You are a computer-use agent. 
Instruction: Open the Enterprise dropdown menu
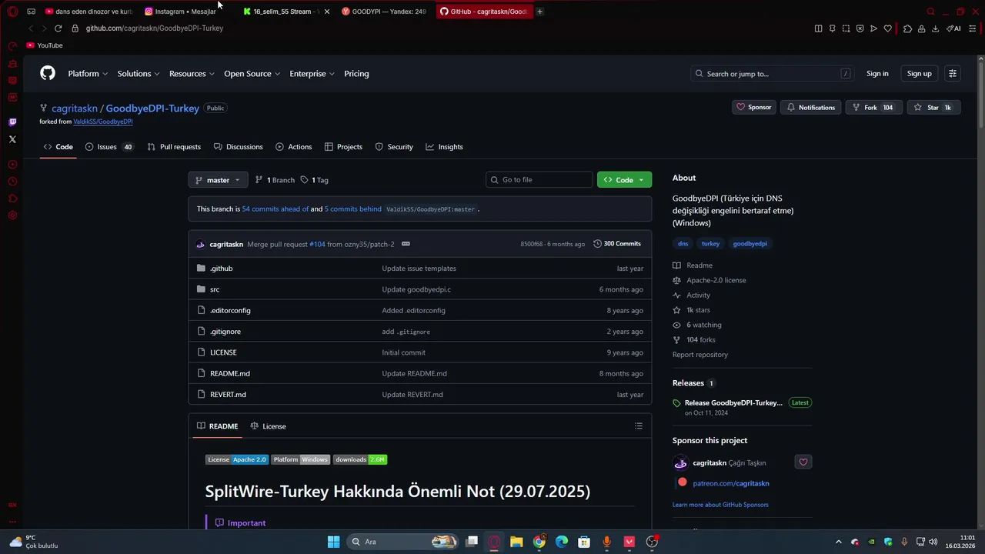tap(312, 74)
